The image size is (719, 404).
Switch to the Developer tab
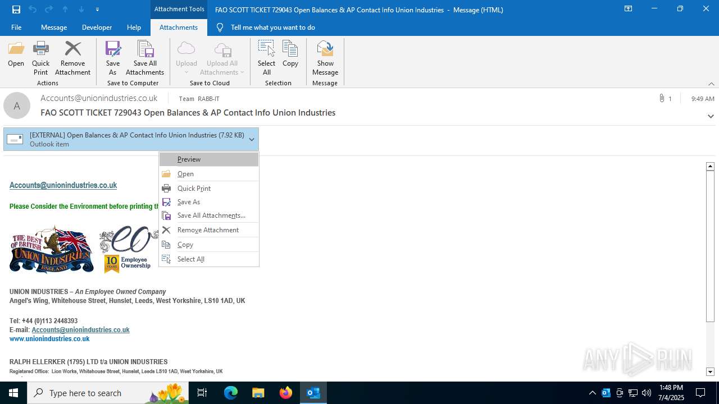97,27
